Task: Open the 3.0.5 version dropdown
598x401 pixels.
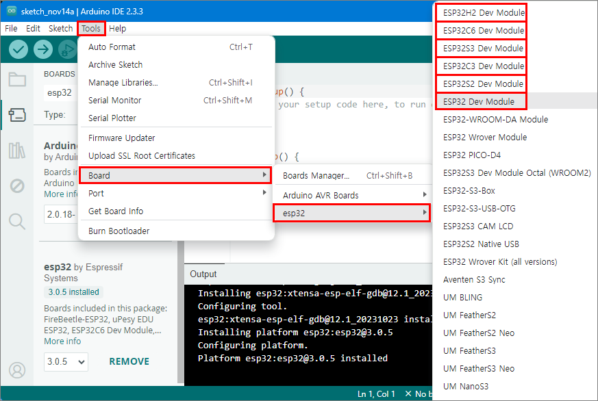Action: coord(66,361)
